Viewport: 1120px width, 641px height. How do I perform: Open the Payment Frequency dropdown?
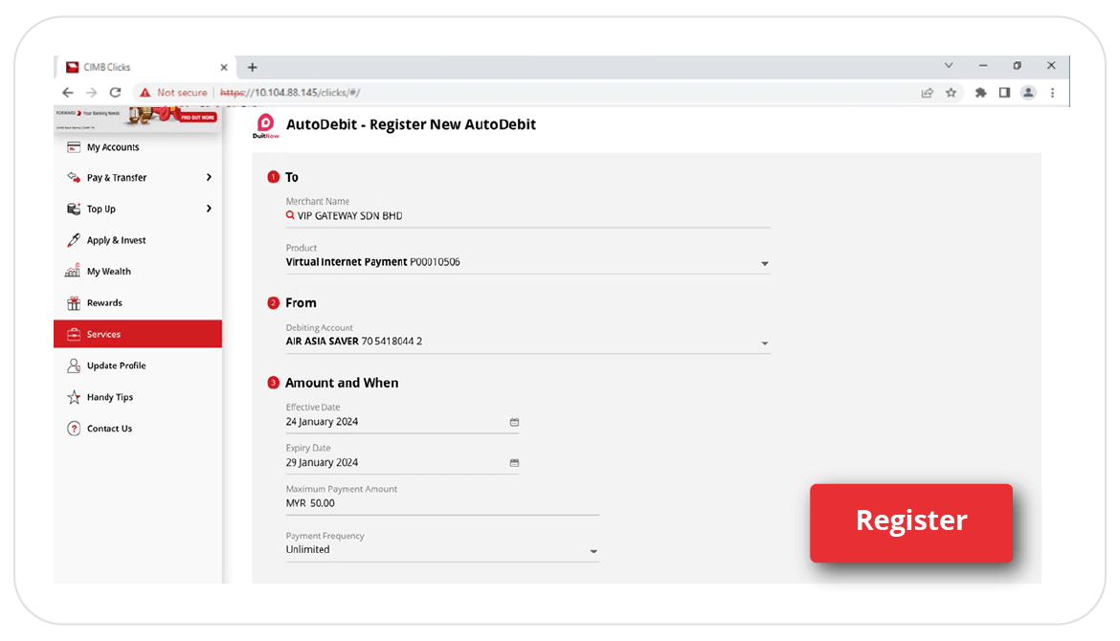[x=594, y=551]
